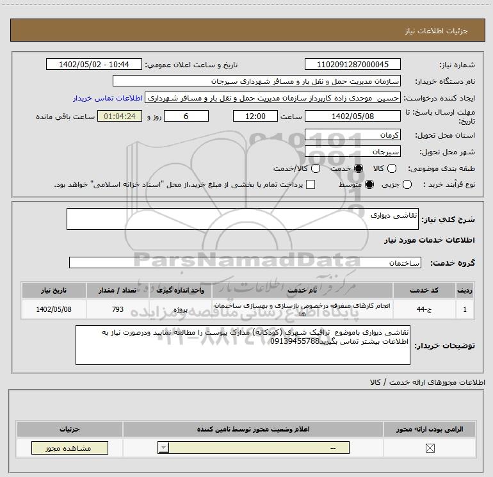Screen dimensions: 493x477
Task: Click the ساعت باقی مانده label
Action: coord(65,117)
